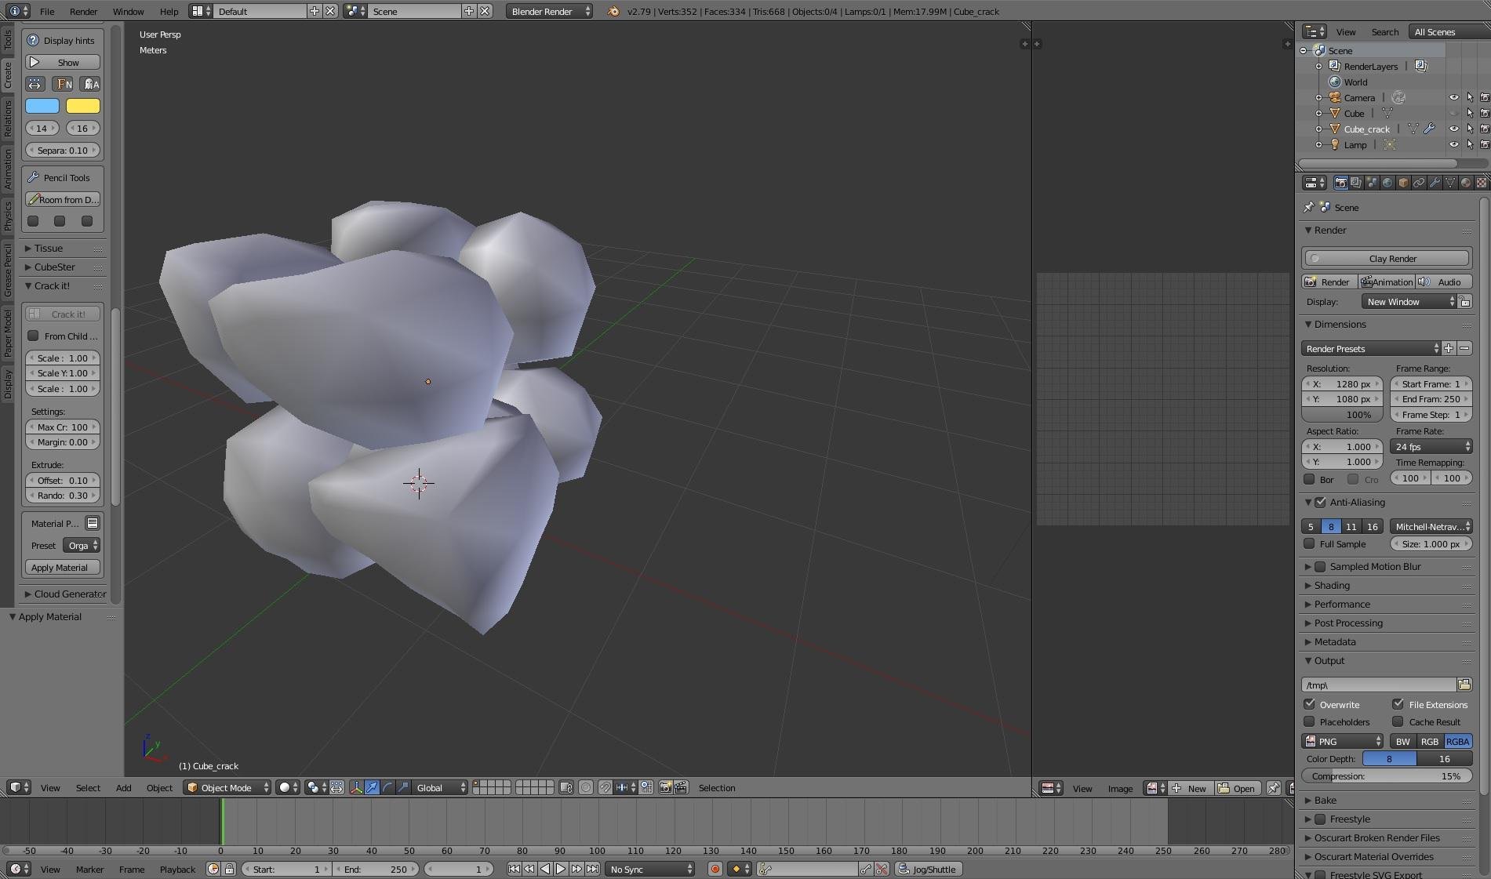Select Cube_crack in the outliner
The width and height of the screenshot is (1491, 879).
tap(1366, 129)
